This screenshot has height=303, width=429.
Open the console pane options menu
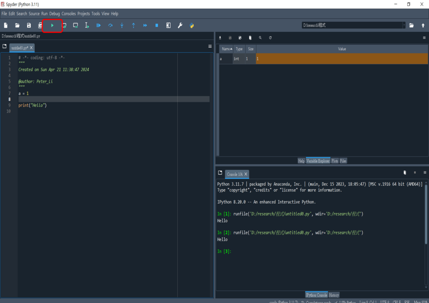(424, 172)
